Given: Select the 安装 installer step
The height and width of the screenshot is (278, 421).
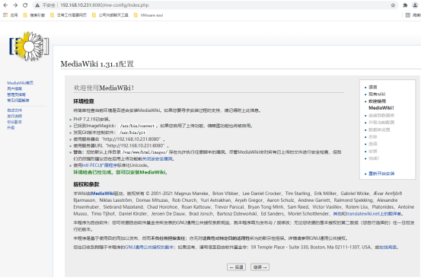Looking at the screenshot, I should 373,152.
